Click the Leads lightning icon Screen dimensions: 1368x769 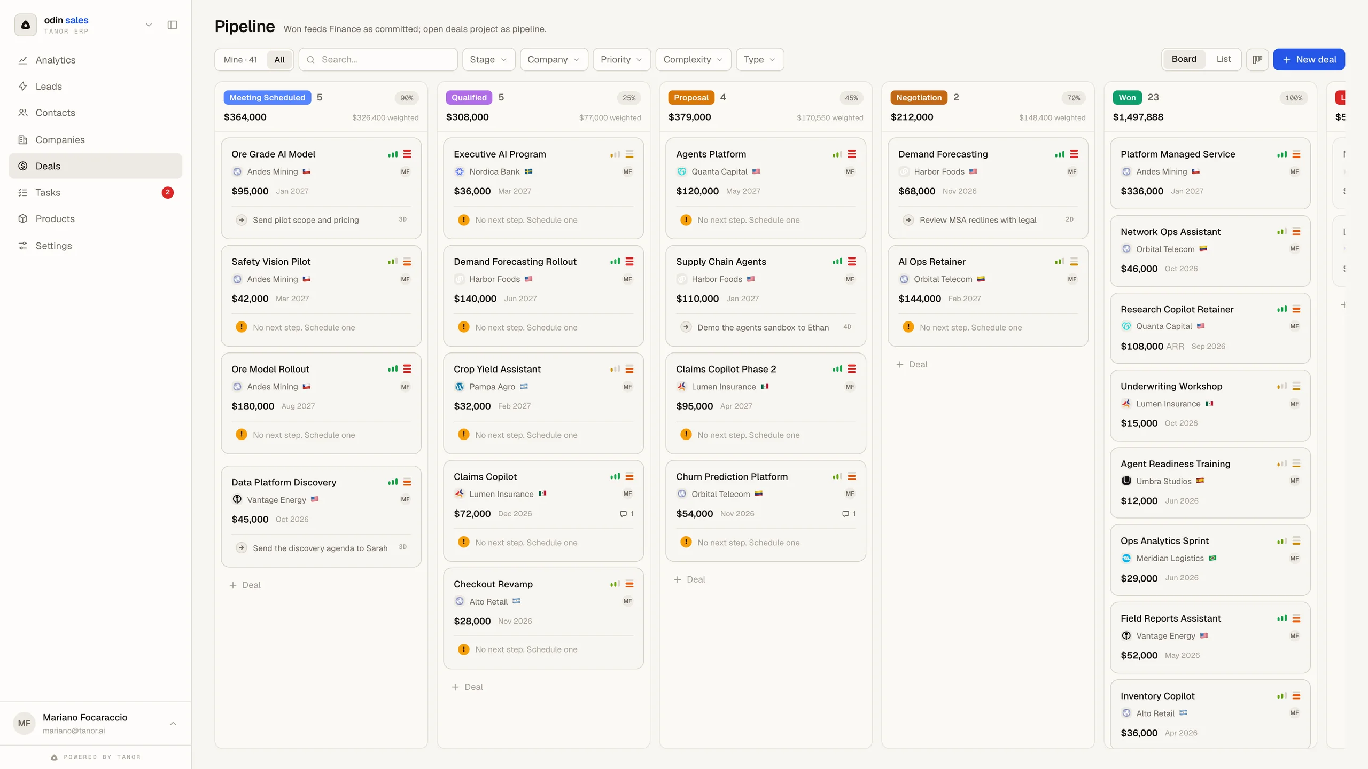(x=22, y=87)
